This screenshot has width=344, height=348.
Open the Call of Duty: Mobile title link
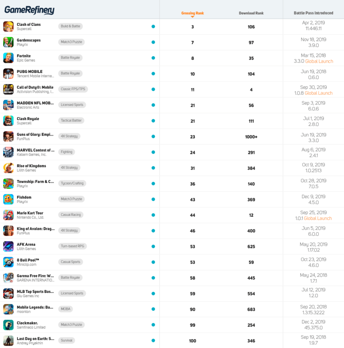click(35, 87)
